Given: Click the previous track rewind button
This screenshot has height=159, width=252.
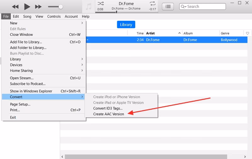Looking at the screenshot, I should (x=15, y=7).
